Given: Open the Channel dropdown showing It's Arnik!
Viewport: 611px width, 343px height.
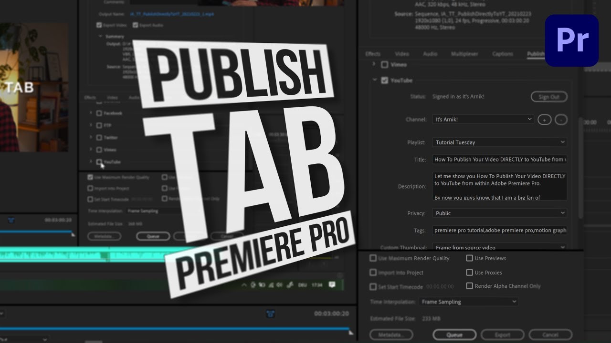Looking at the screenshot, I should [x=483, y=120].
